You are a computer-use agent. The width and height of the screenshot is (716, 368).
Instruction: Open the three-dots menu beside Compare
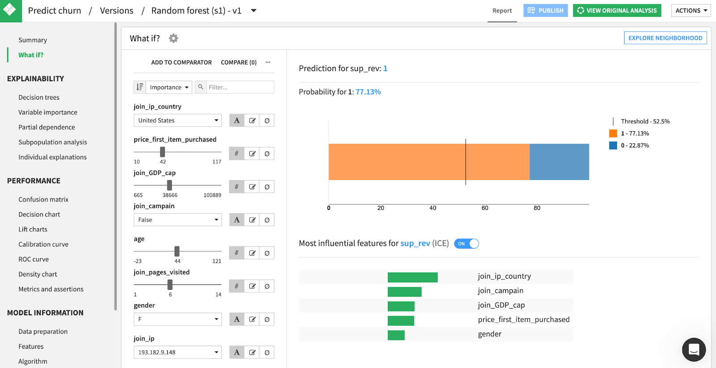click(268, 63)
